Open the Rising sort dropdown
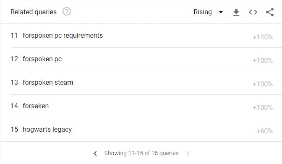Viewport: 282px width, 164px height. pyautogui.click(x=208, y=12)
